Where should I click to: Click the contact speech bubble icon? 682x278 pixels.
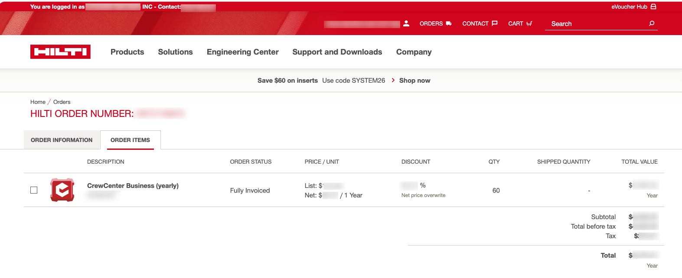(494, 23)
